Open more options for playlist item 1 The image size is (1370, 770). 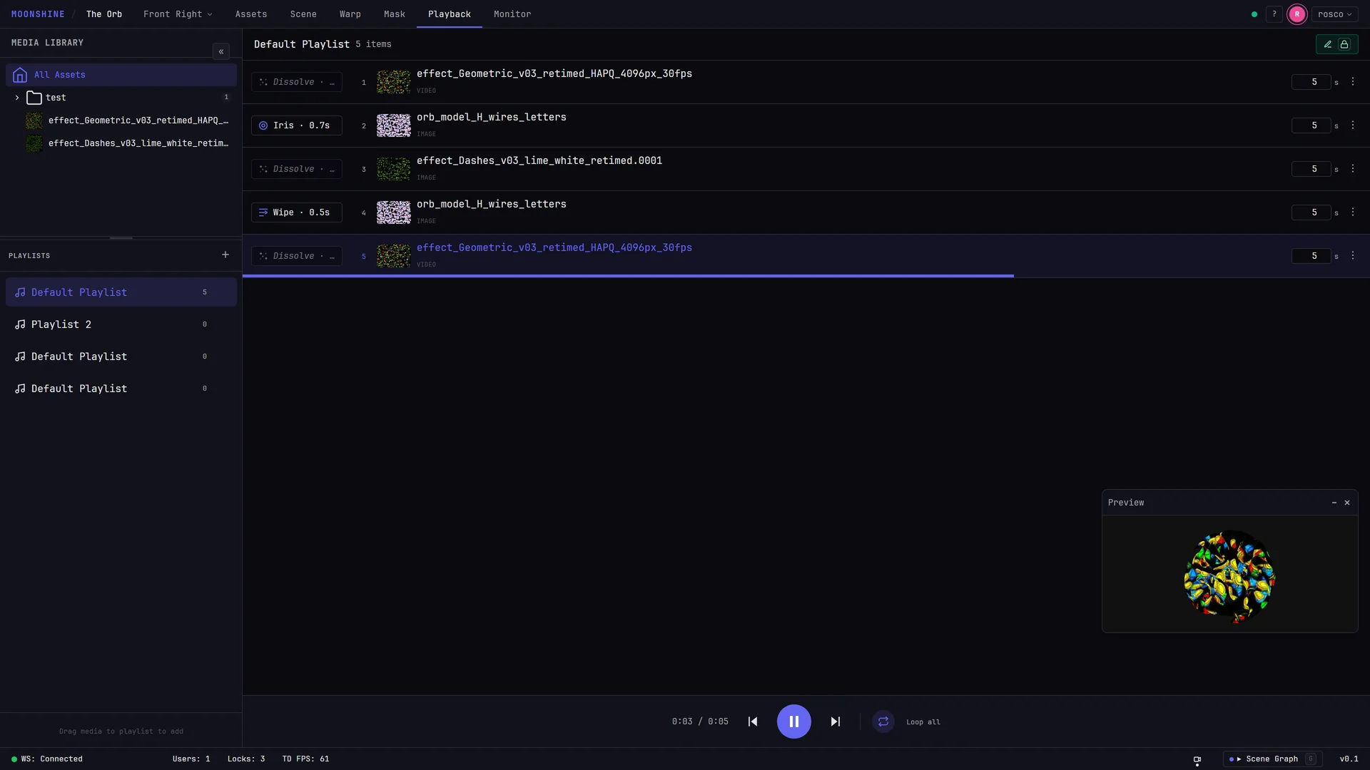click(x=1353, y=82)
